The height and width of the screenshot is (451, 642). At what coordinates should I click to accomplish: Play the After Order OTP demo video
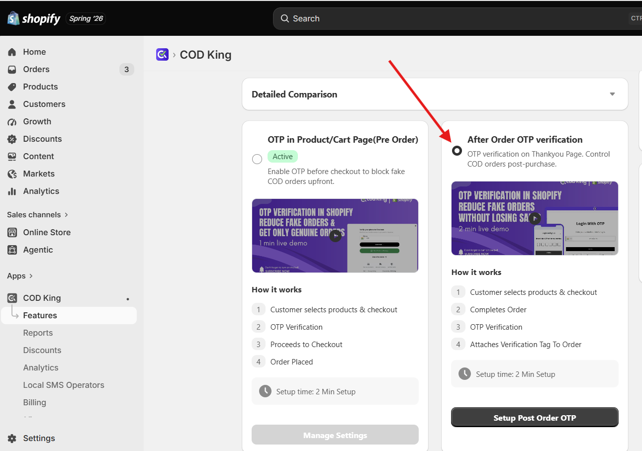[x=535, y=218]
